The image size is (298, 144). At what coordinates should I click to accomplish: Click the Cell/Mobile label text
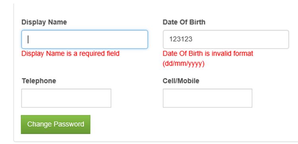click(x=181, y=81)
